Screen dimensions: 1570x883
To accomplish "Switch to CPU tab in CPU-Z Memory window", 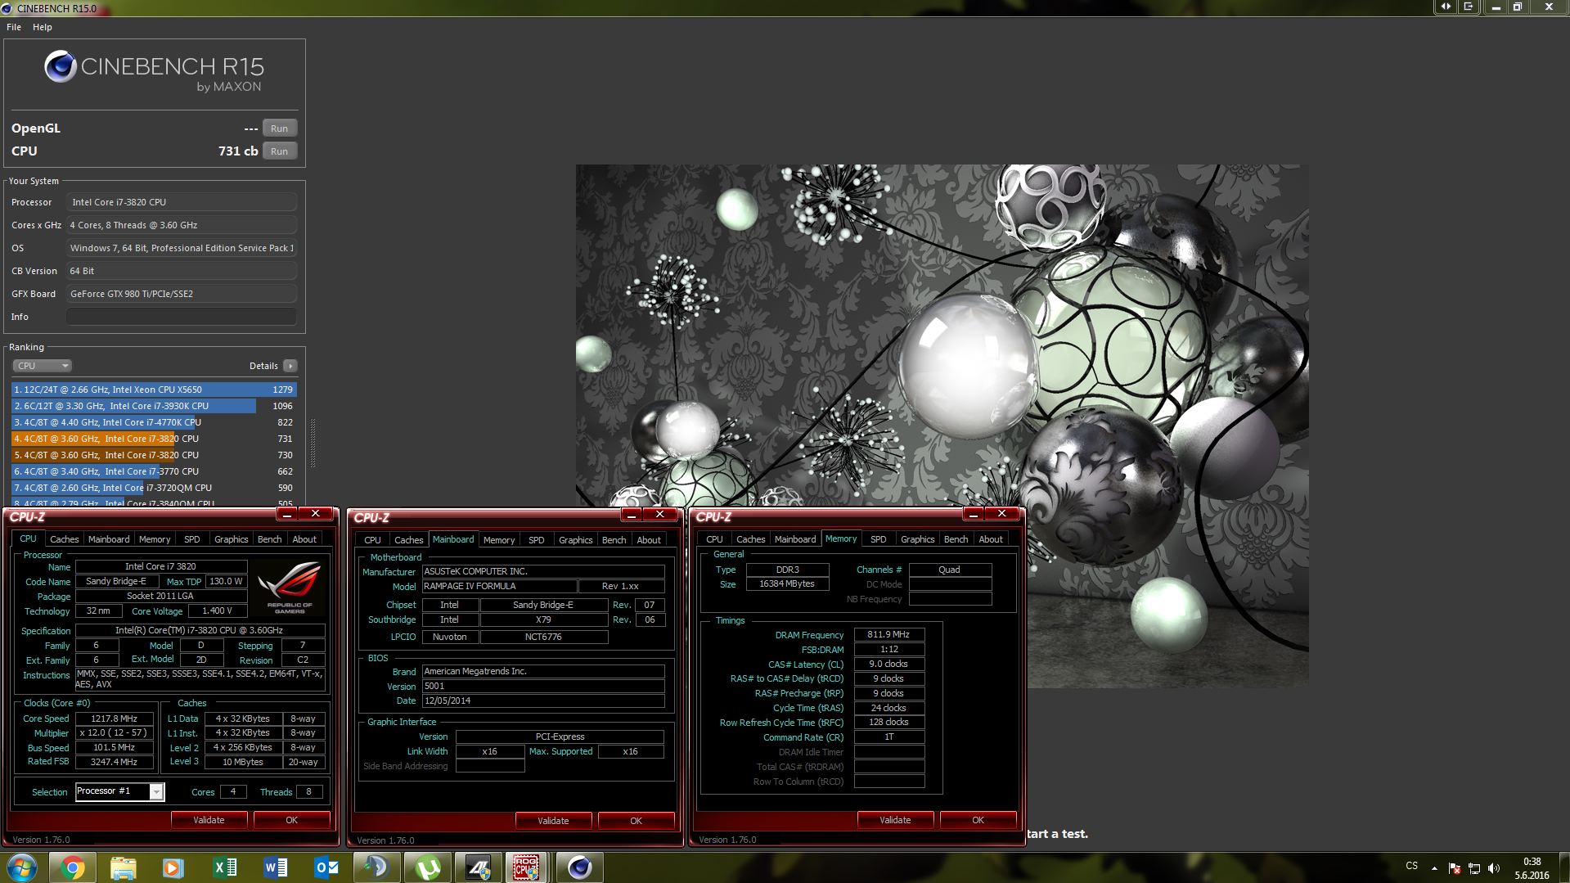I will point(714,539).
